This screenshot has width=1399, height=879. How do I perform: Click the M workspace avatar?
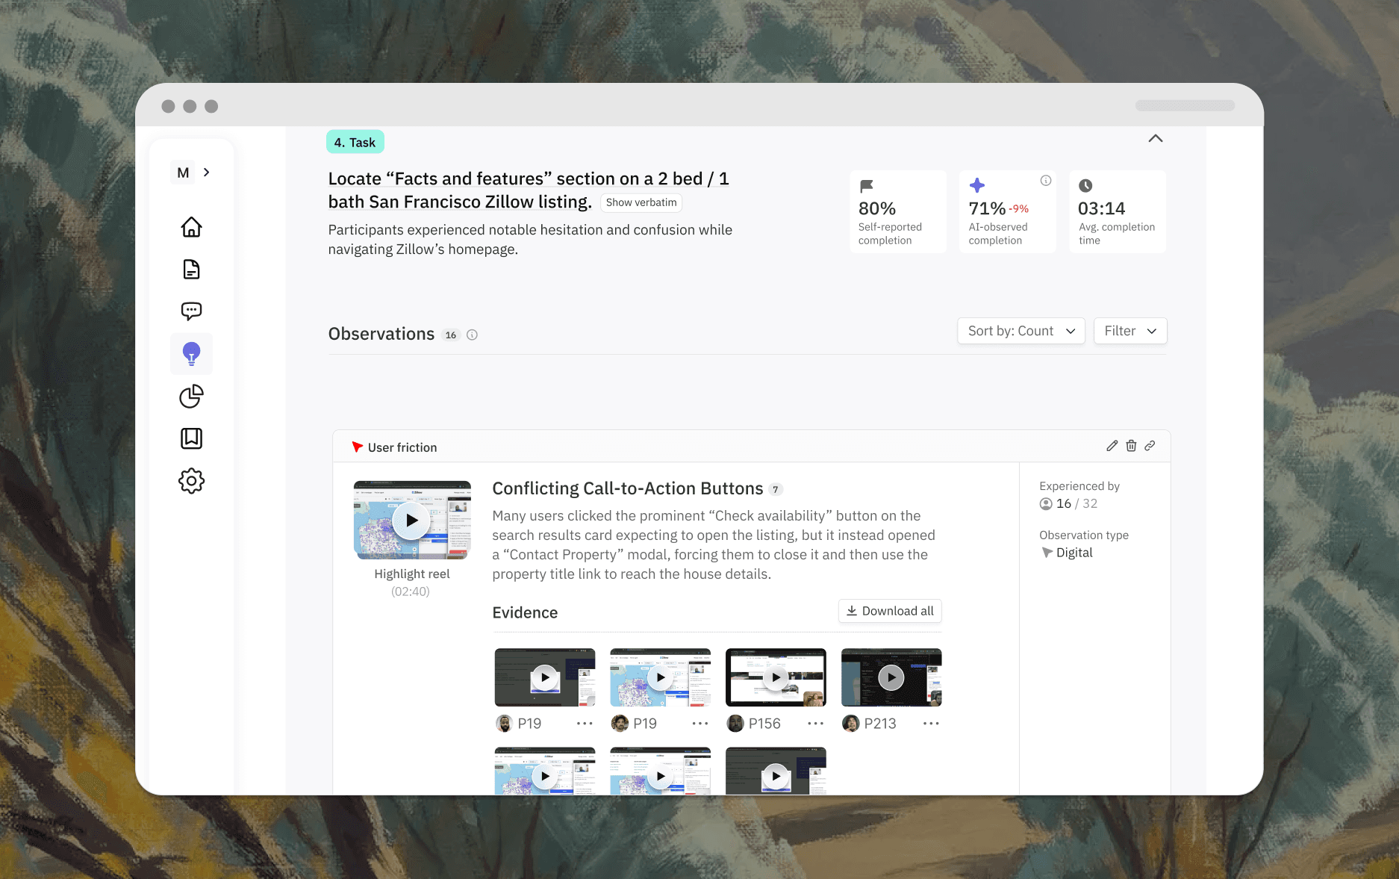coord(183,173)
